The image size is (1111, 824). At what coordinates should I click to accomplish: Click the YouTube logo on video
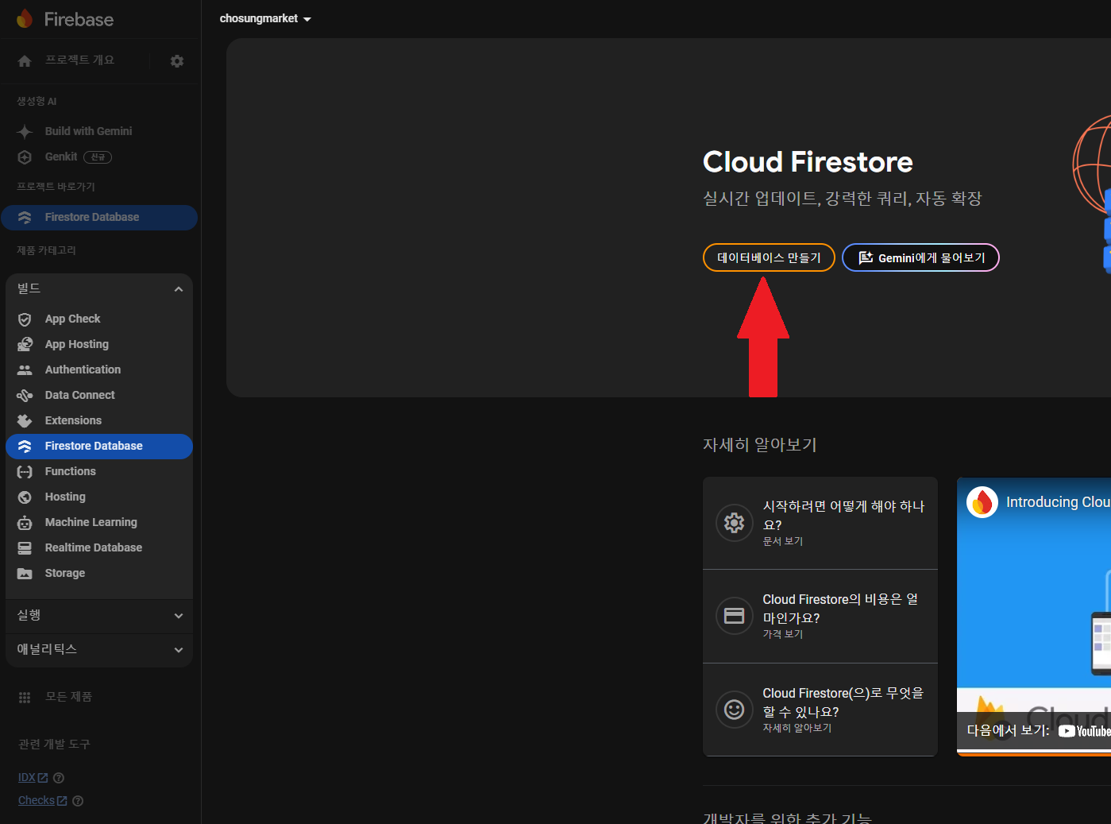(1085, 731)
